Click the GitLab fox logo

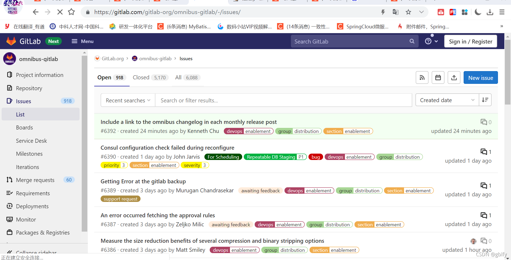[11, 41]
